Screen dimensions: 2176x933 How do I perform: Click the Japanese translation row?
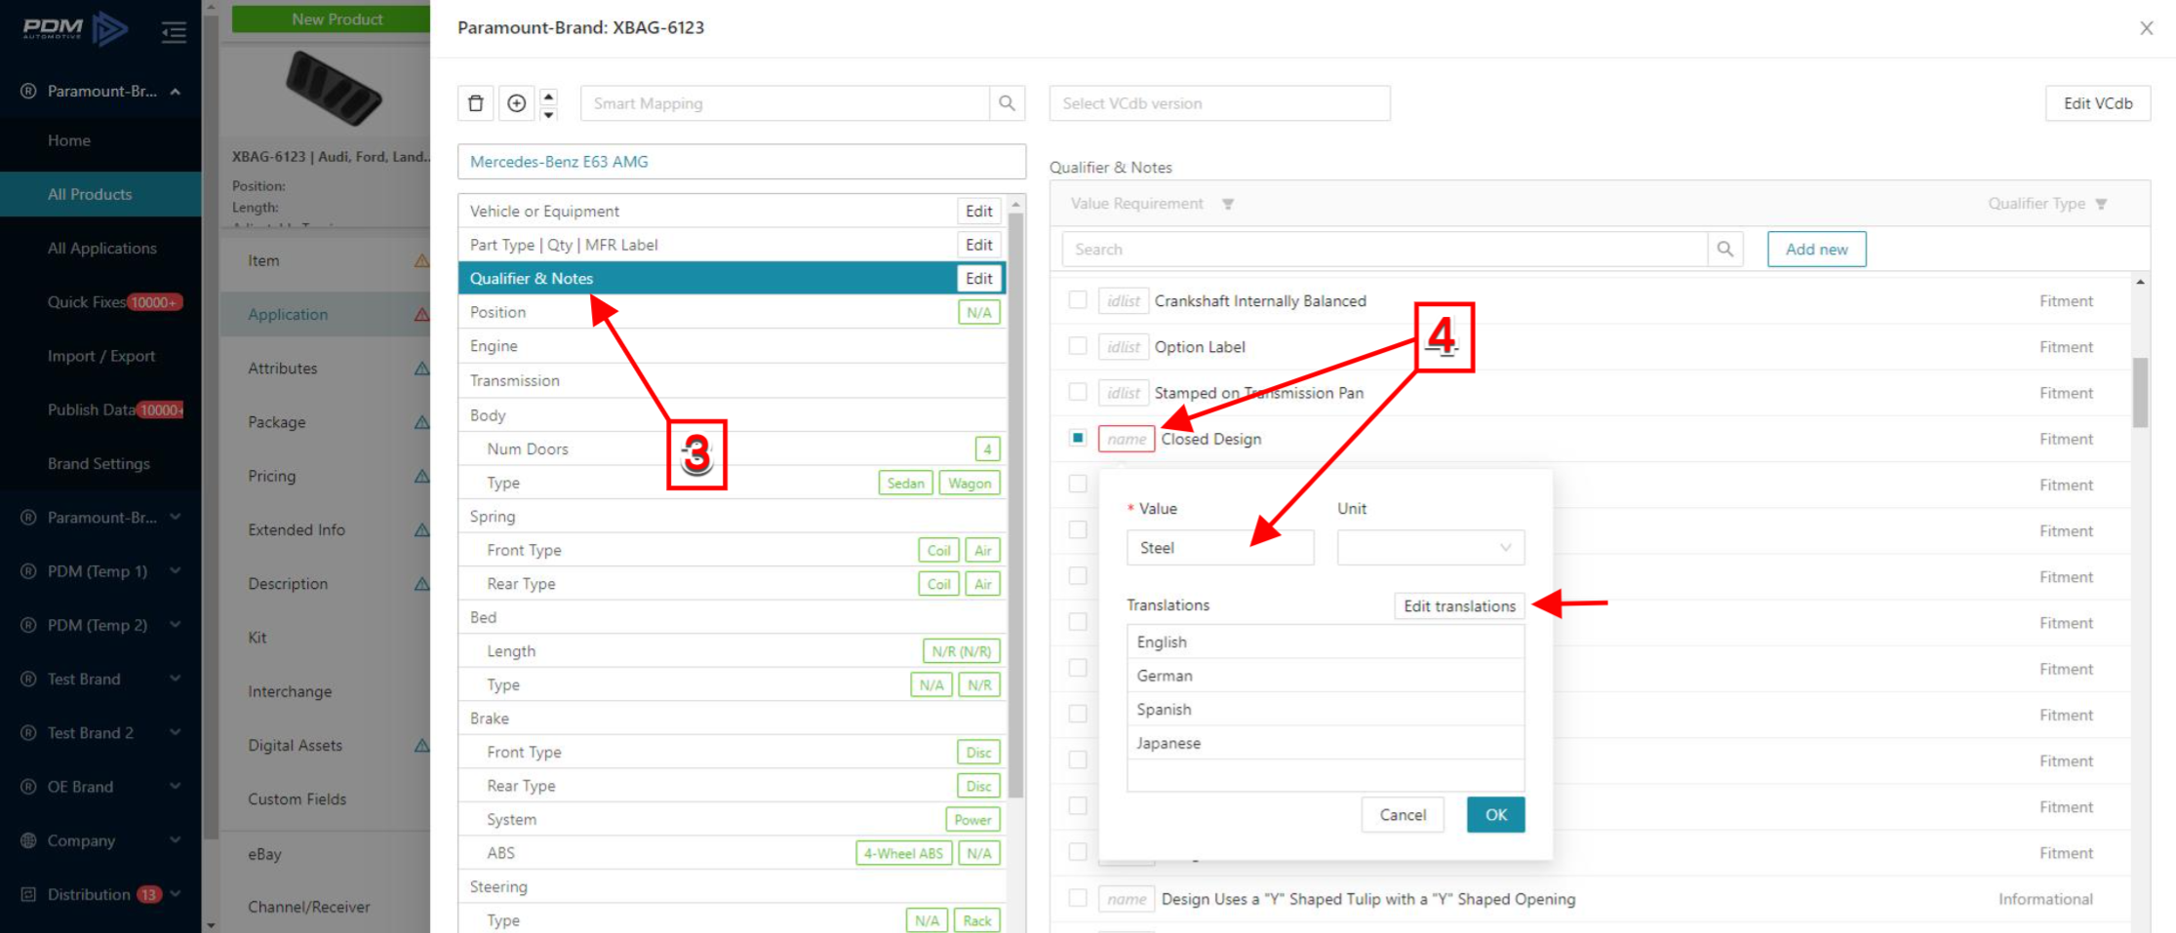[1325, 743]
